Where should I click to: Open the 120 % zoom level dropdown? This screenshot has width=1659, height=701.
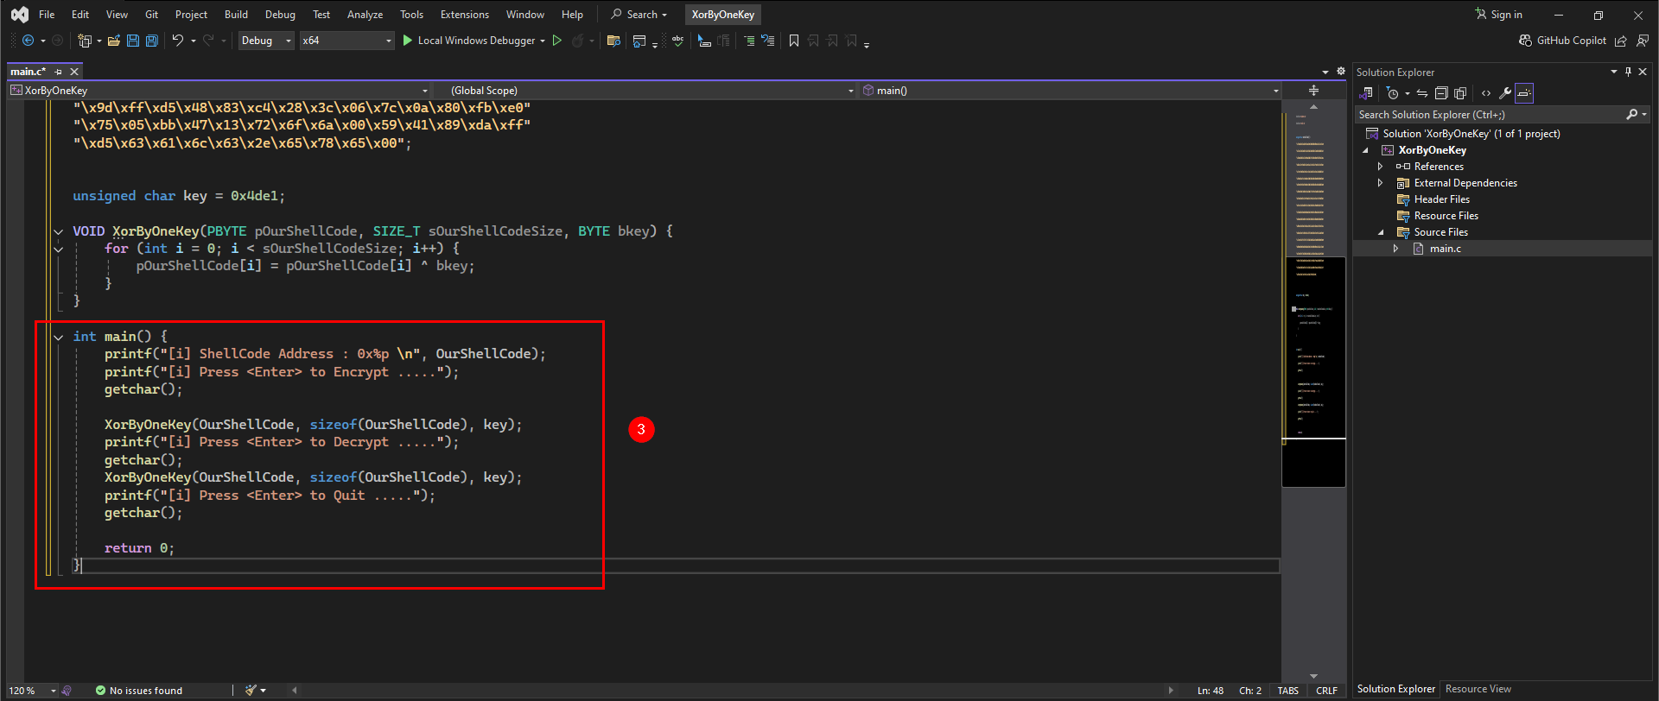pos(32,691)
